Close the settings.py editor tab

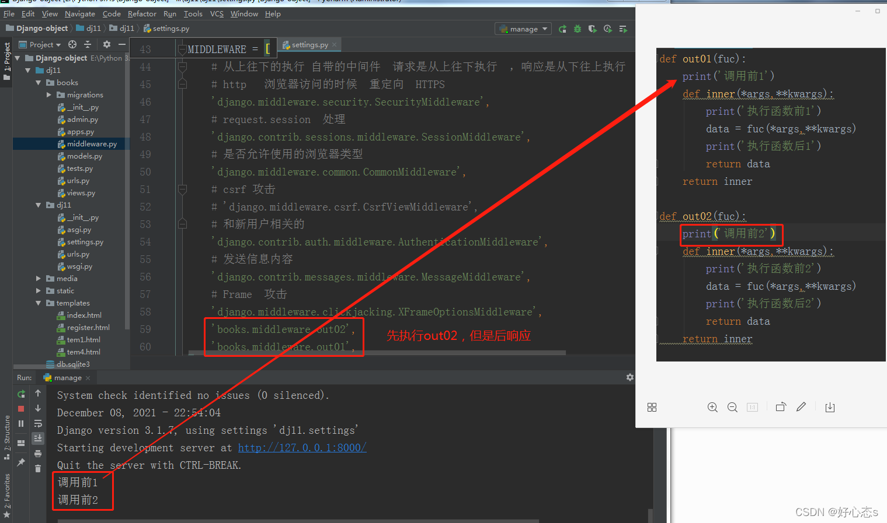point(335,45)
